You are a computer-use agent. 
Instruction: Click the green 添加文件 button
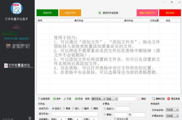47,13
